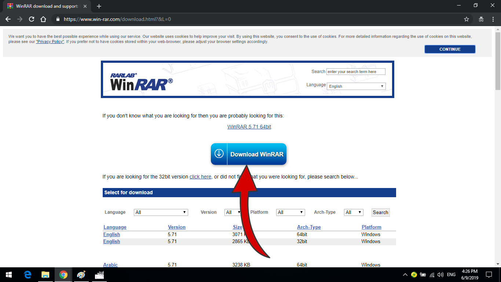Image resolution: width=501 pixels, height=282 pixels.
Task: Click the incognito icon in toolbar
Action: 481,19
